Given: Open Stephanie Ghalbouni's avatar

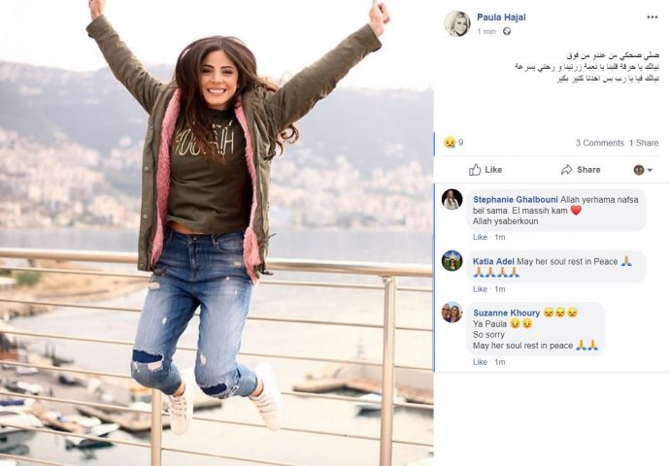Looking at the screenshot, I should pyautogui.click(x=452, y=199).
